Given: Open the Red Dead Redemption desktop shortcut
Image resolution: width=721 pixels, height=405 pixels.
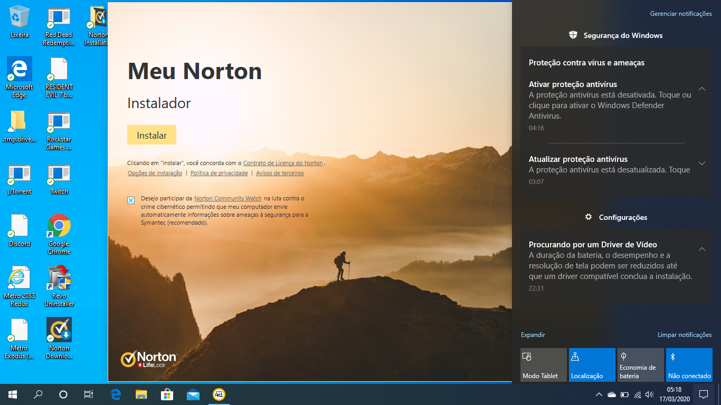Looking at the screenshot, I should (x=59, y=26).
